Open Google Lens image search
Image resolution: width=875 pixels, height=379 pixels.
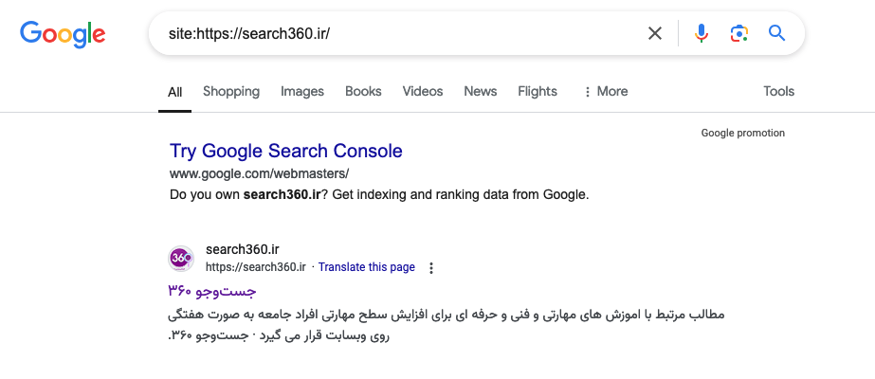[739, 34]
